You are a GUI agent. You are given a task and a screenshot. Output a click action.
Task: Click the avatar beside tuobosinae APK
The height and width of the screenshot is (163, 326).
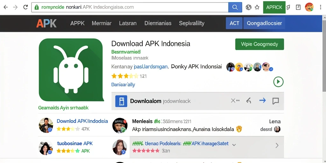click(46, 147)
